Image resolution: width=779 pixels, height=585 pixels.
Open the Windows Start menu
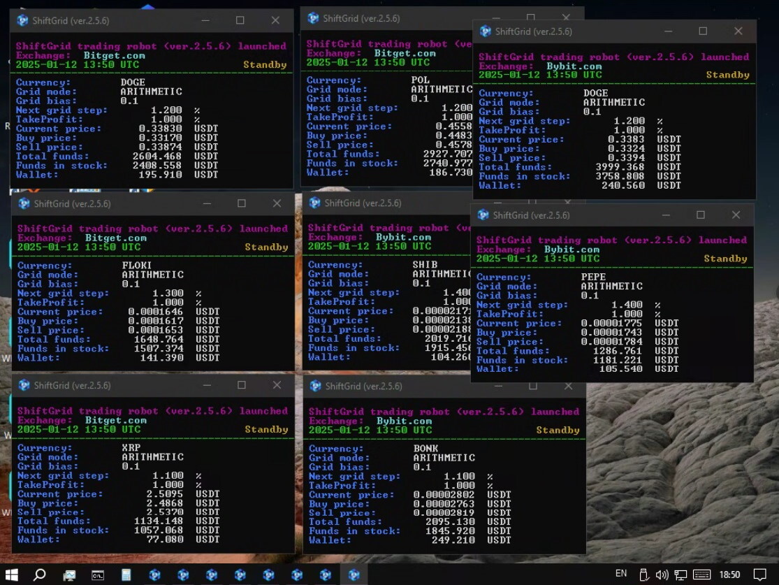point(11,575)
